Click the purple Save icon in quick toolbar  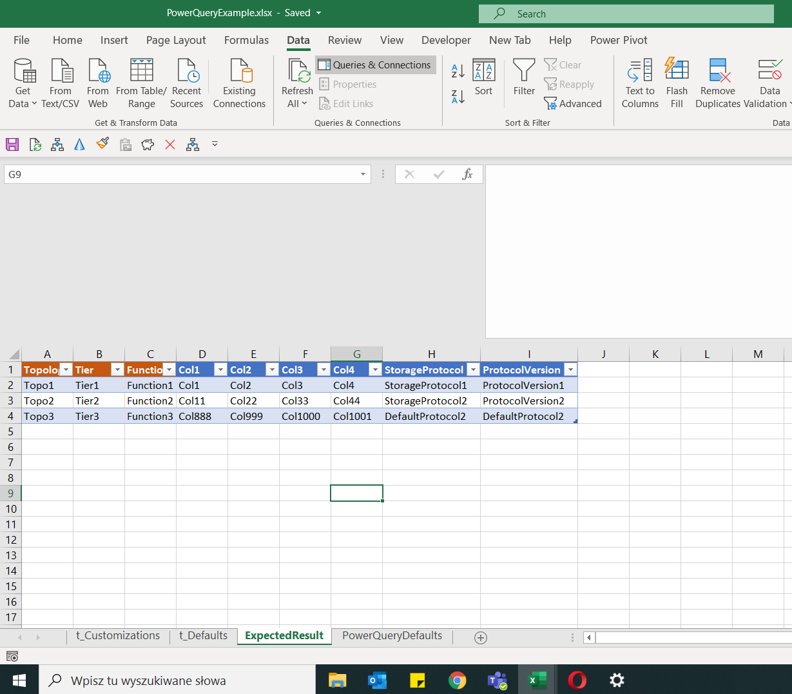click(x=12, y=144)
